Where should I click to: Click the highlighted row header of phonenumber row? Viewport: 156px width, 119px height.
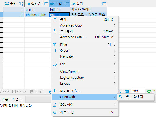pos(2,15)
